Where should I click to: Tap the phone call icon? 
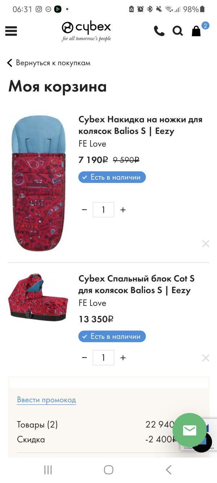(x=159, y=31)
